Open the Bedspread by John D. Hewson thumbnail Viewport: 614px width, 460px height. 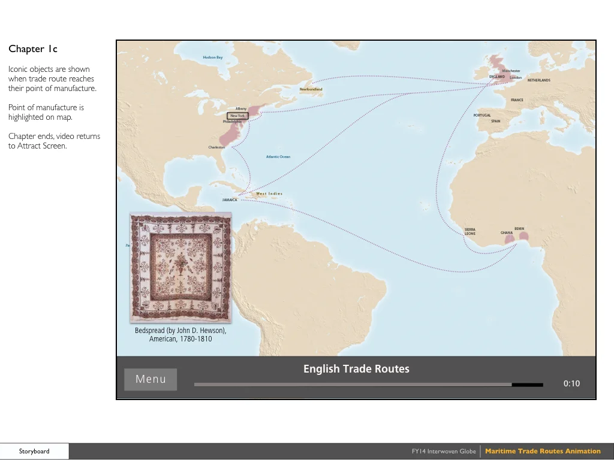point(180,267)
